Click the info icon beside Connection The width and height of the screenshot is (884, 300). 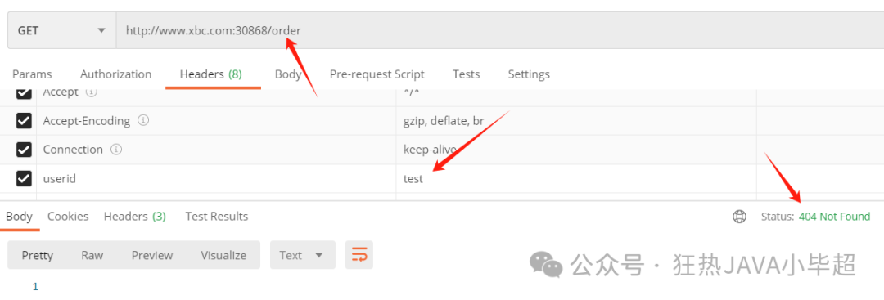coord(116,150)
